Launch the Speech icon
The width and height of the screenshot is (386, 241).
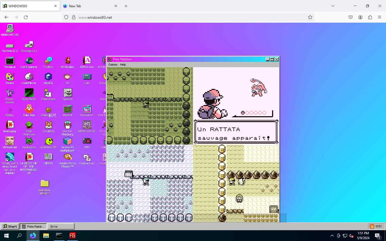click(68, 95)
